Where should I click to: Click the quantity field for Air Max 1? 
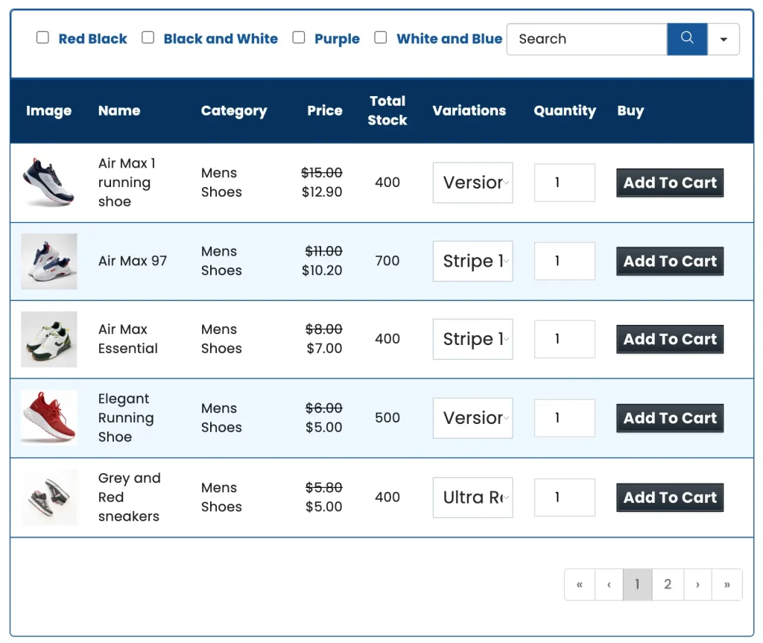[x=564, y=183]
